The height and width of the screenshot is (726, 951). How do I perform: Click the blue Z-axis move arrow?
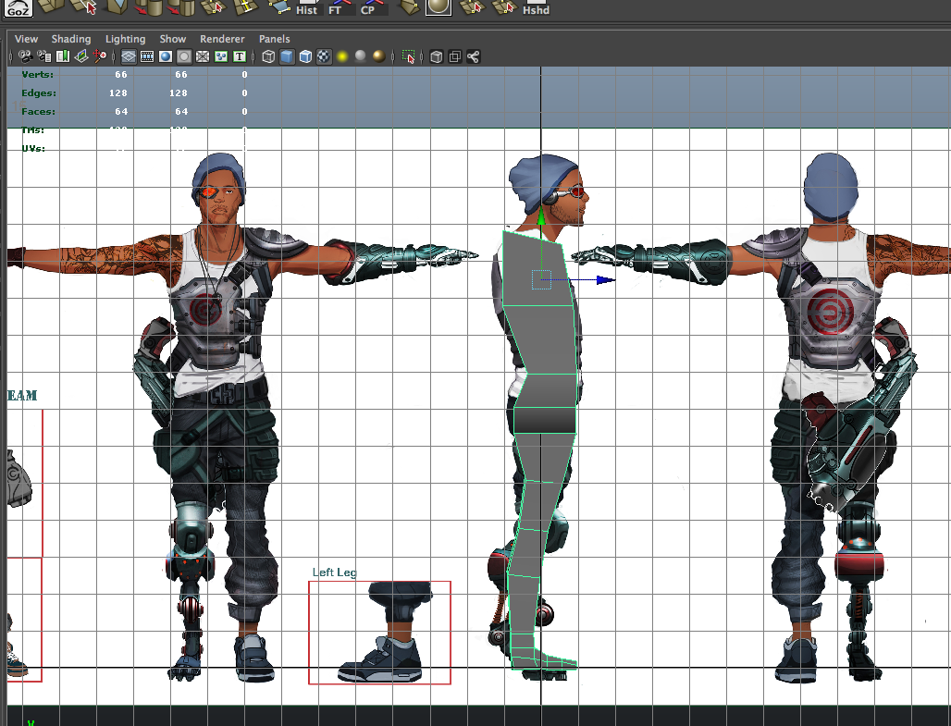pos(604,279)
